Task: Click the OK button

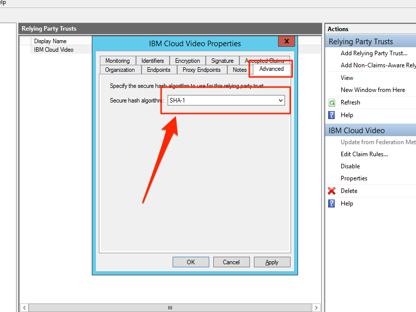Action: click(191, 262)
